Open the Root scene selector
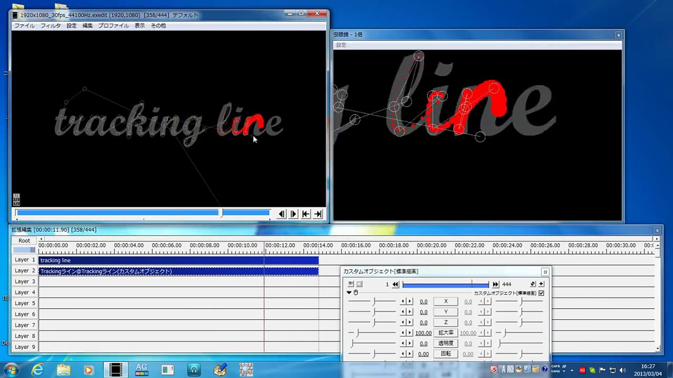 24,240
